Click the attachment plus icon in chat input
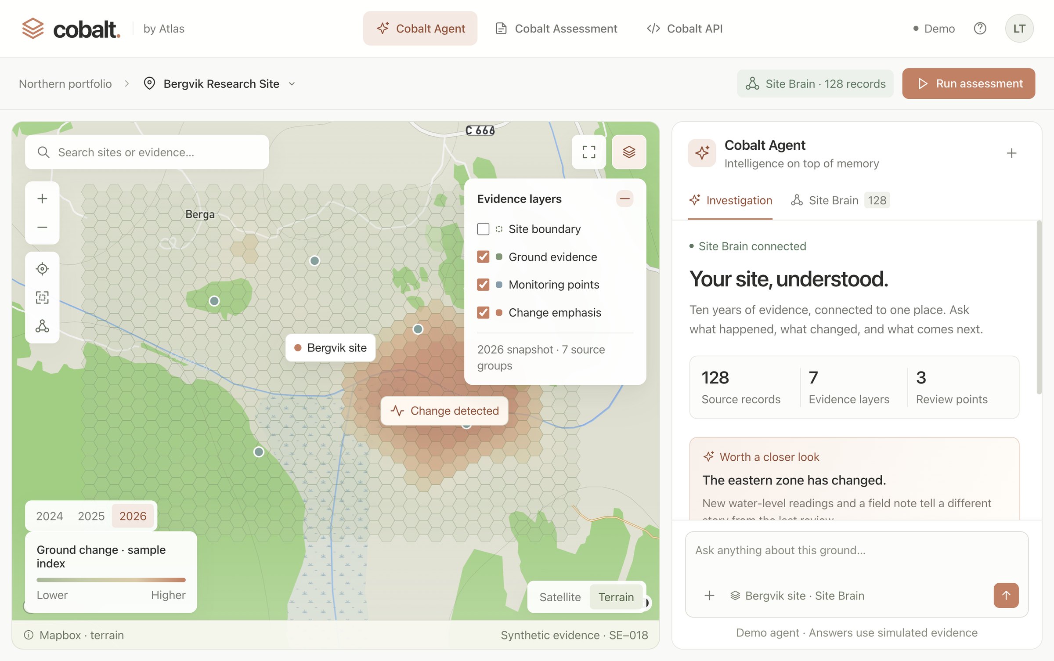 tap(709, 596)
